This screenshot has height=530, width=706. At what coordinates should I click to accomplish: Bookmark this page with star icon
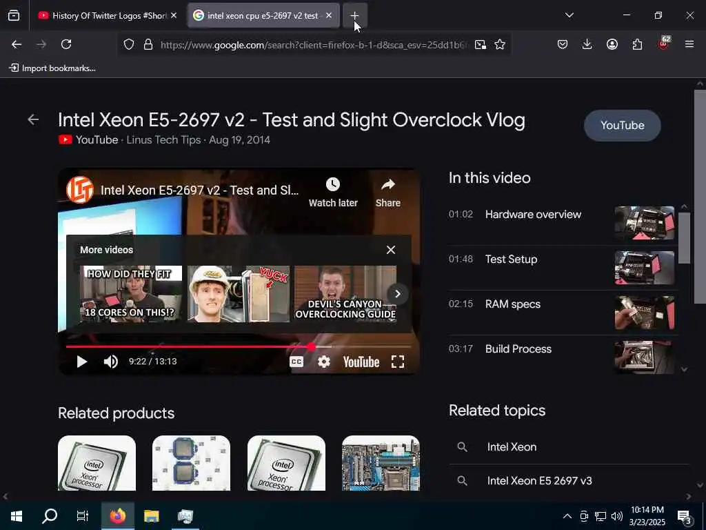(500, 44)
